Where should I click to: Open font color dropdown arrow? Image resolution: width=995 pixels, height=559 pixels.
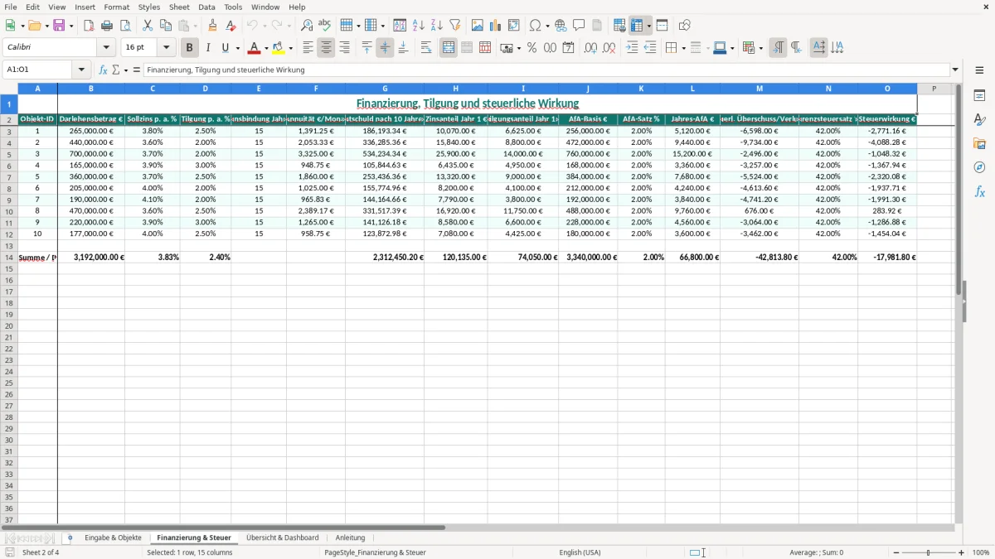tap(266, 48)
